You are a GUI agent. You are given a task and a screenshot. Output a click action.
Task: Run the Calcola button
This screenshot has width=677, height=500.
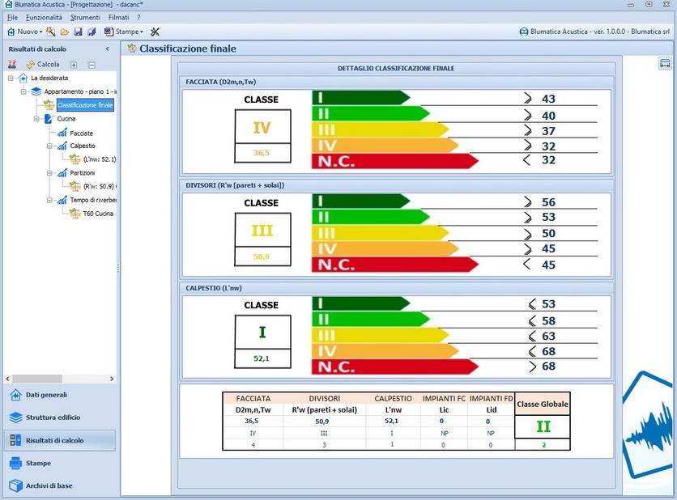42,65
